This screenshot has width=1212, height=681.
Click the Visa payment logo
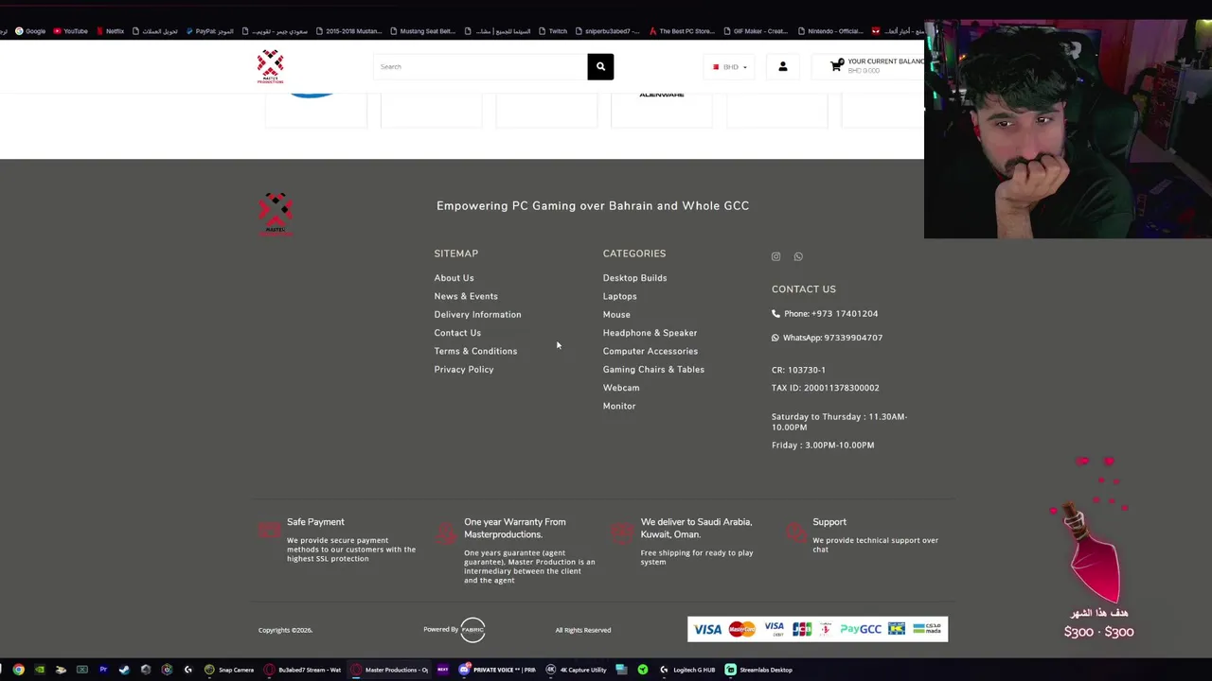pyautogui.click(x=707, y=629)
